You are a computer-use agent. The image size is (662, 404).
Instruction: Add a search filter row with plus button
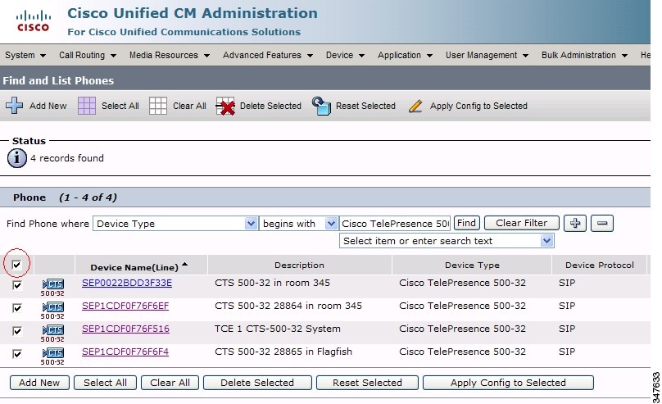click(x=575, y=224)
